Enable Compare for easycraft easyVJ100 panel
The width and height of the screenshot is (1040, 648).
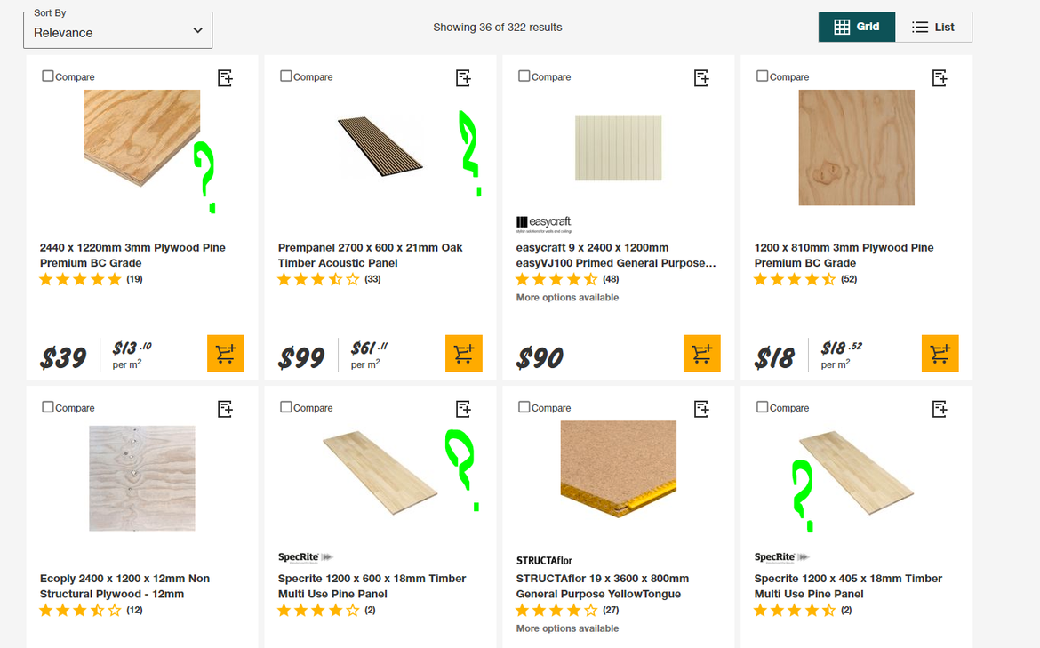(524, 76)
